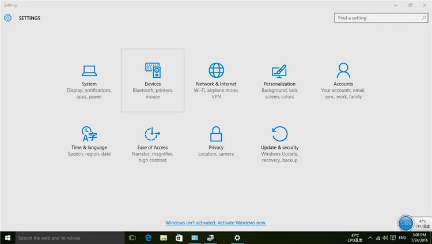Minimize the Settings window
This screenshot has height=244, width=432.
396,5
